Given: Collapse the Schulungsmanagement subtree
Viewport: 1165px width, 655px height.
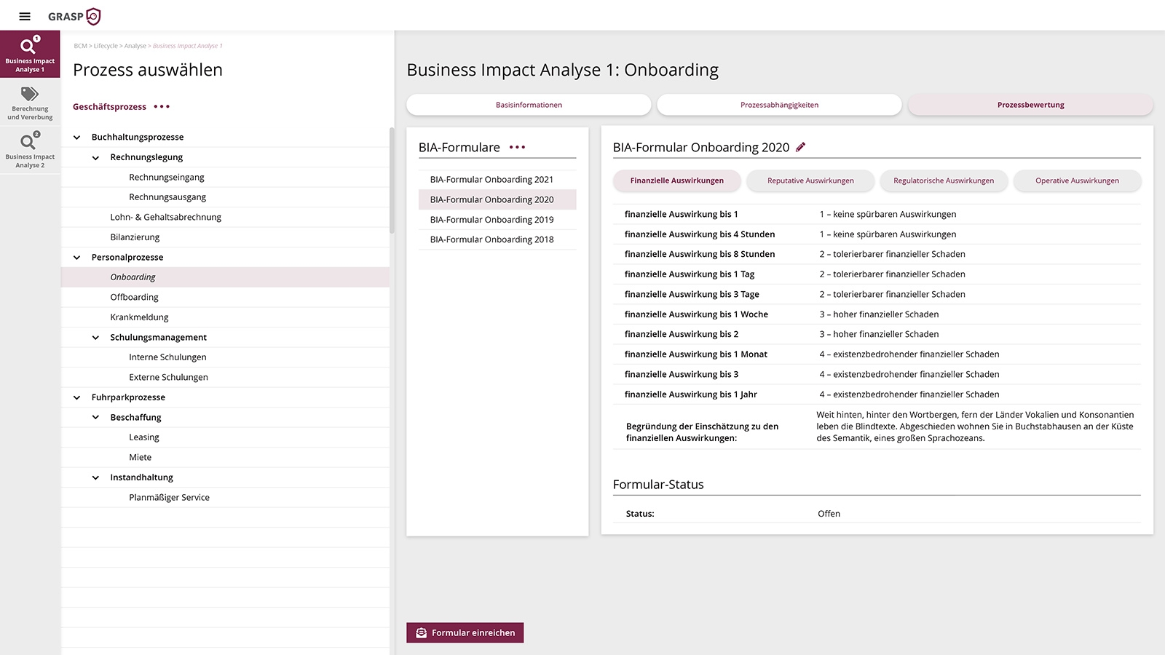Looking at the screenshot, I should pos(95,337).
